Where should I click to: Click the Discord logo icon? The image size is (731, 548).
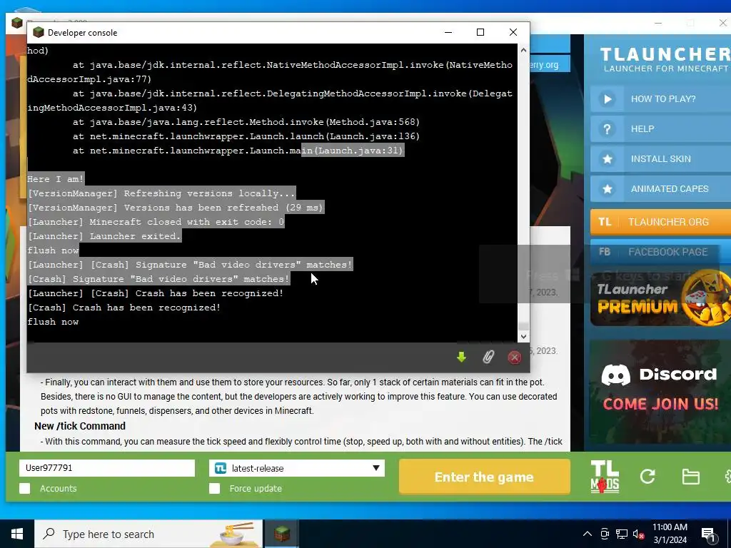pos(616,375)
